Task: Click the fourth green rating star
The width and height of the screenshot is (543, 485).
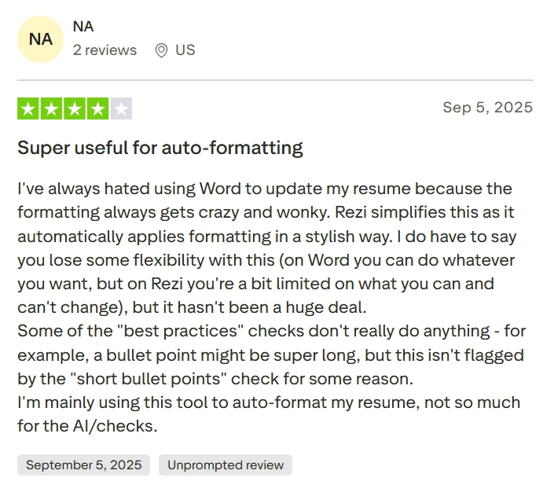Action: 97,108
